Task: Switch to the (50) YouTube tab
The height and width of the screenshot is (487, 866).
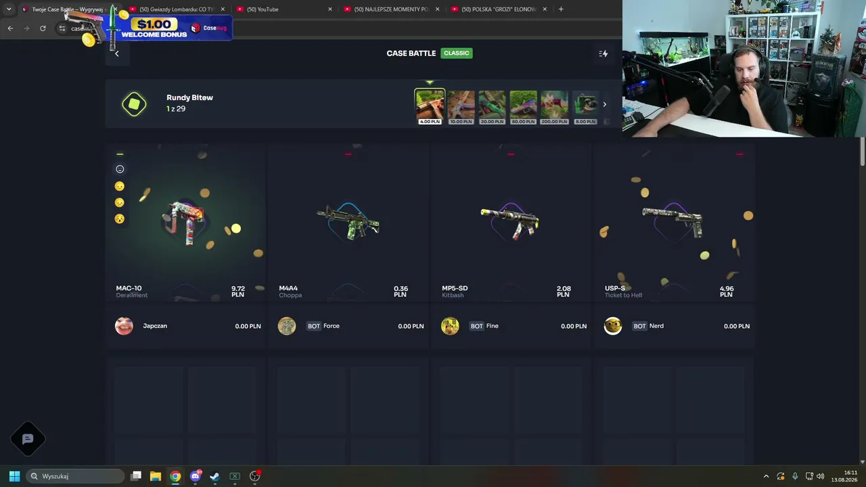Action: click(284, 9)
